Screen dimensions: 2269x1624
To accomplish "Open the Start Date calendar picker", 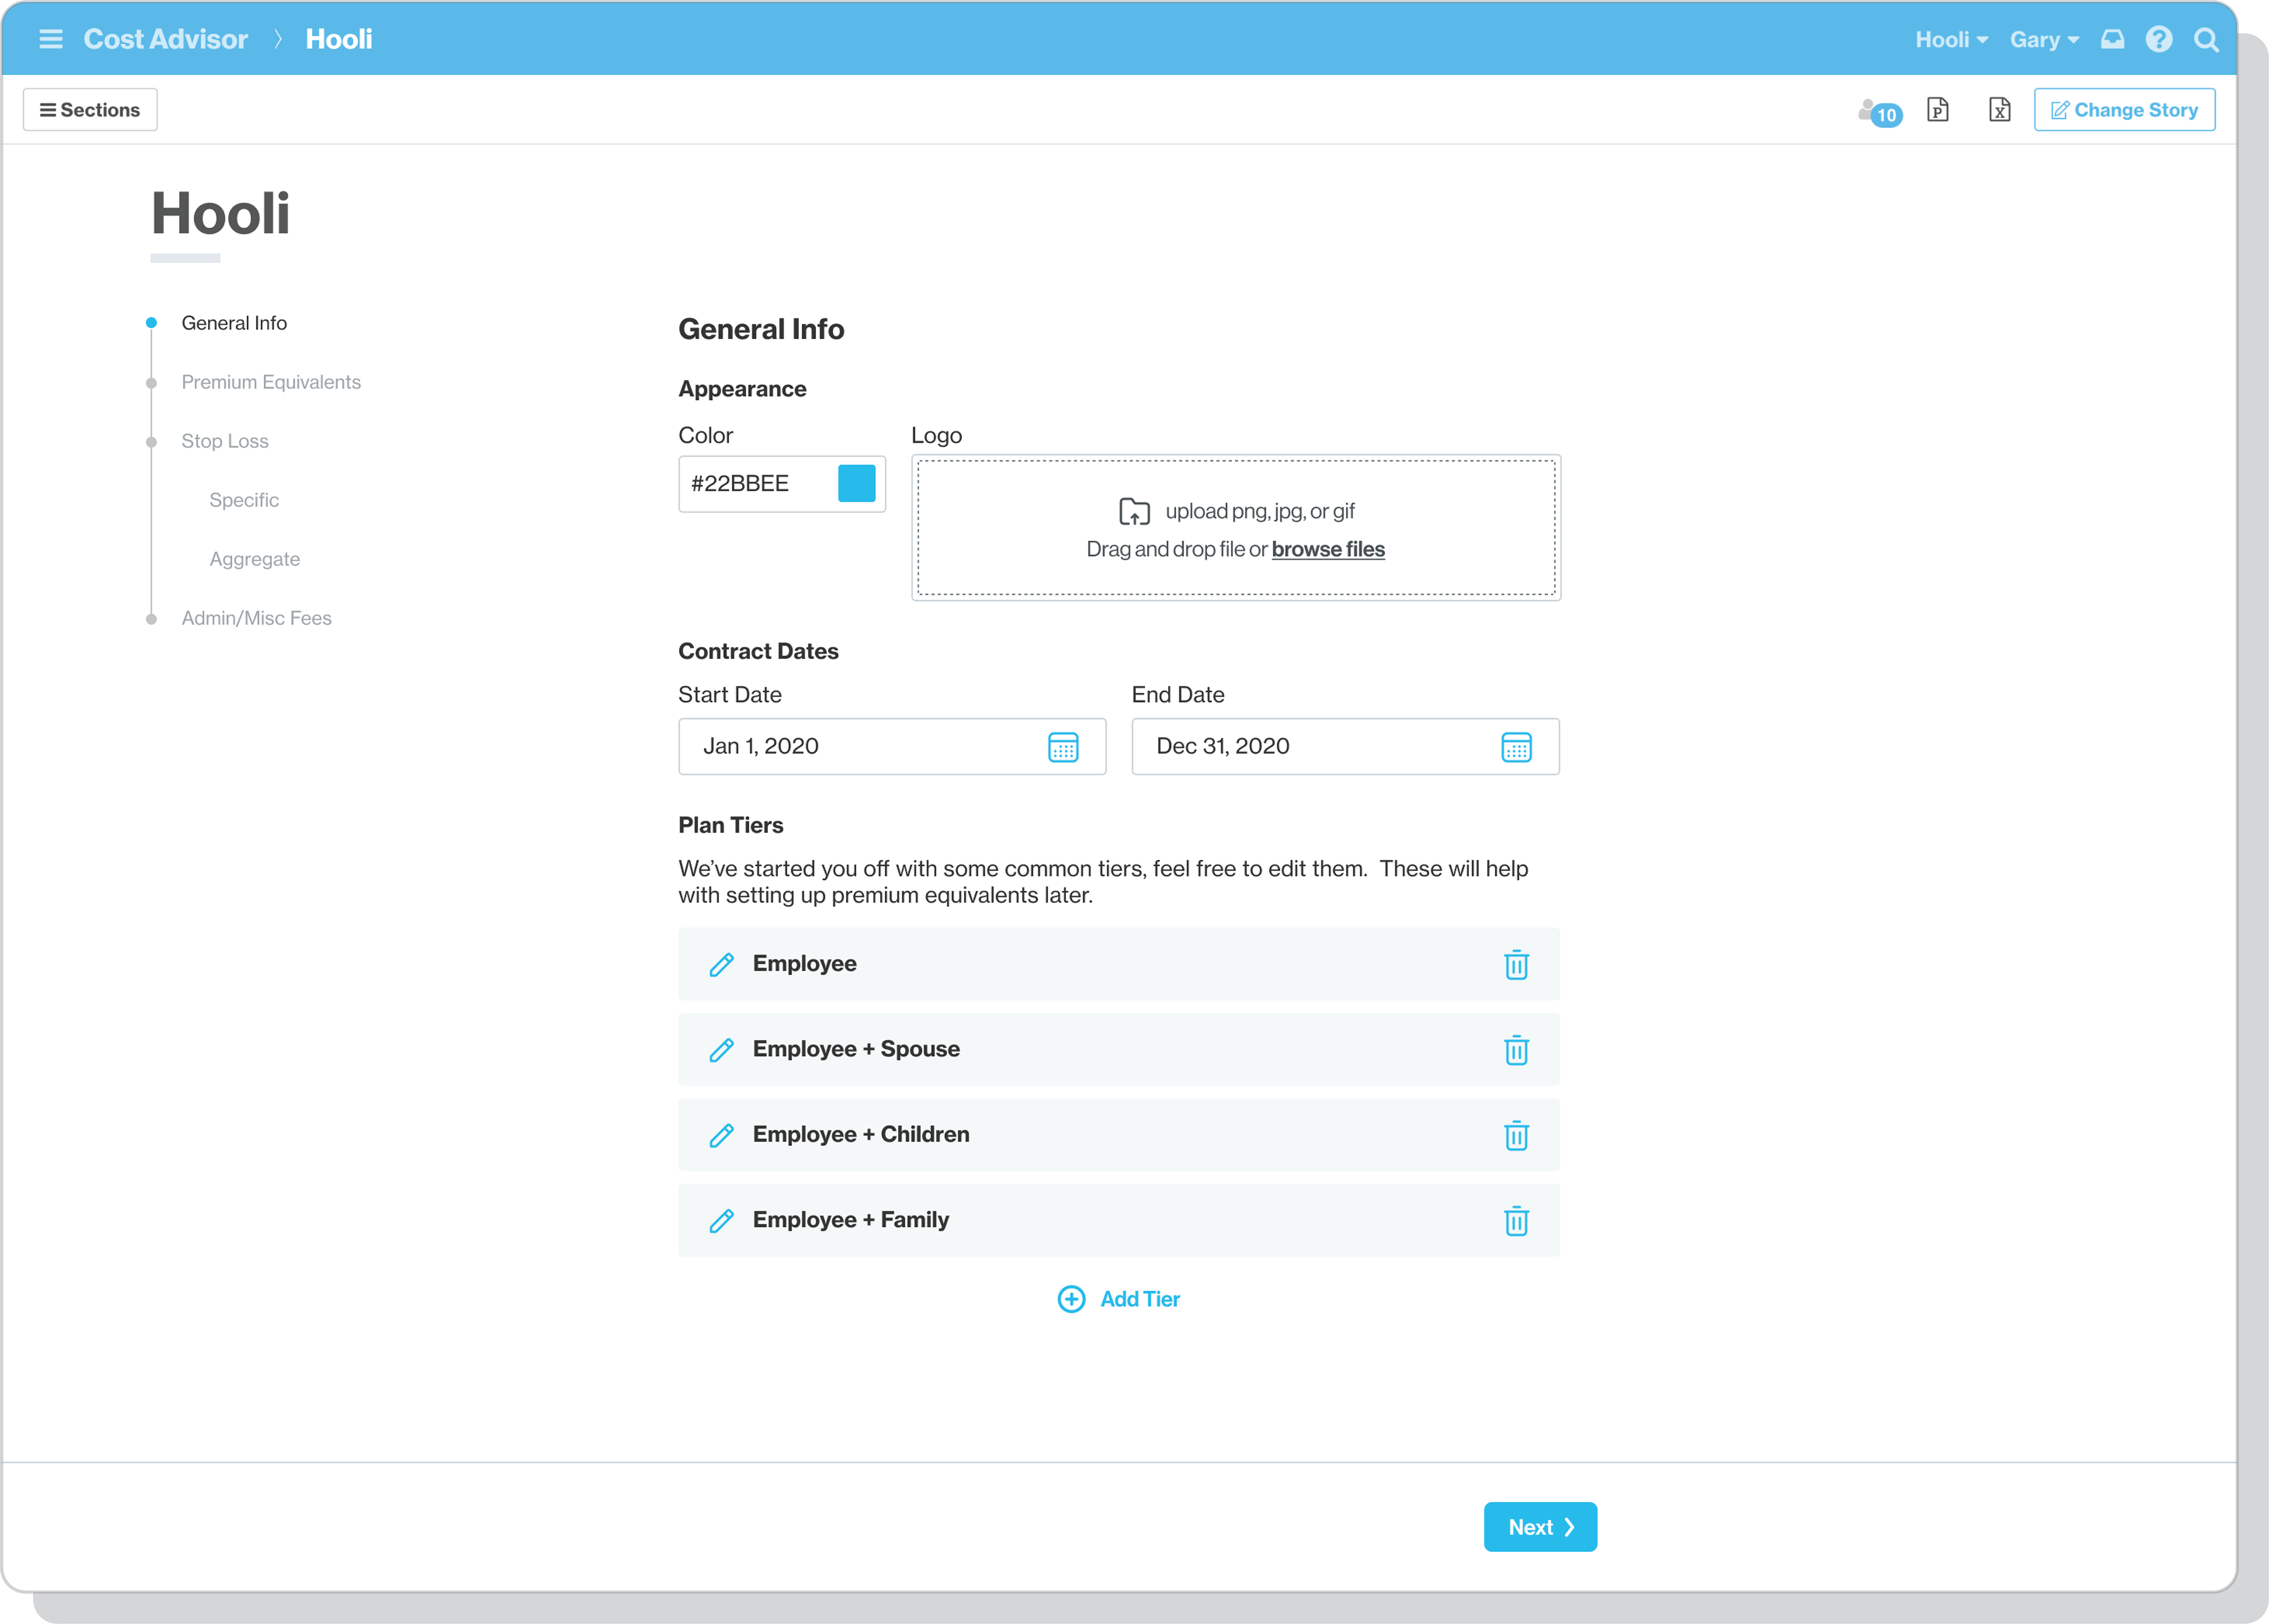I will (1062, 747).
